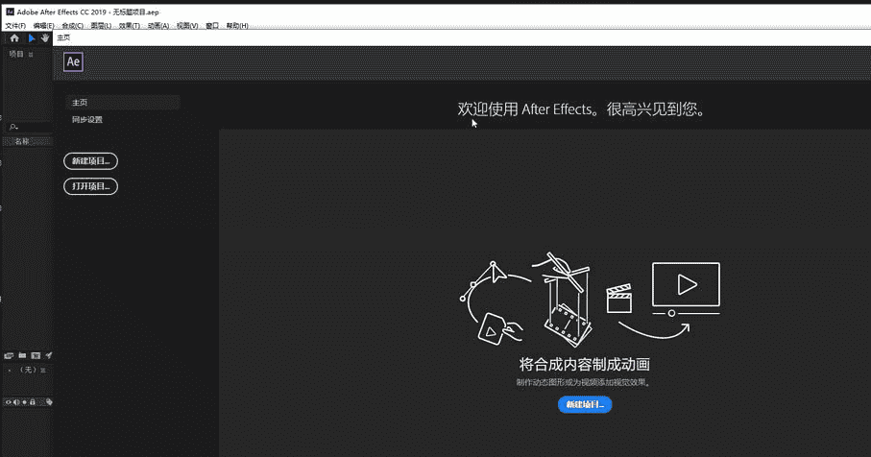Toggle the eye video visibility column switch

click(9, 402)
